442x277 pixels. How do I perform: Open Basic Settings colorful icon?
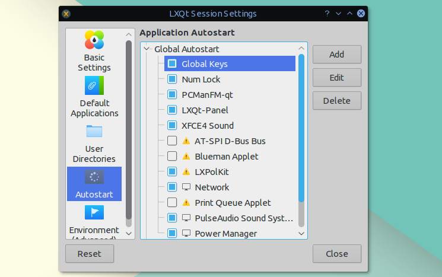pyautogui.click(x=94, y=40)
